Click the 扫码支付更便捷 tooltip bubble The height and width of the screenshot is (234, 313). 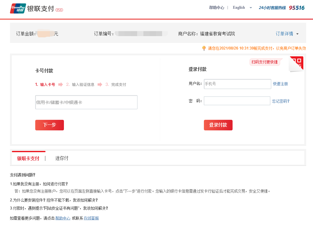coord(265,62)
